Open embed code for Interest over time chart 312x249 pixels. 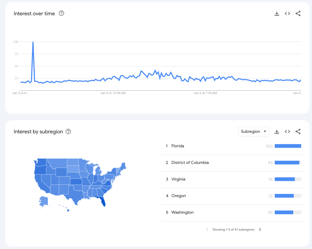[287, 13]
